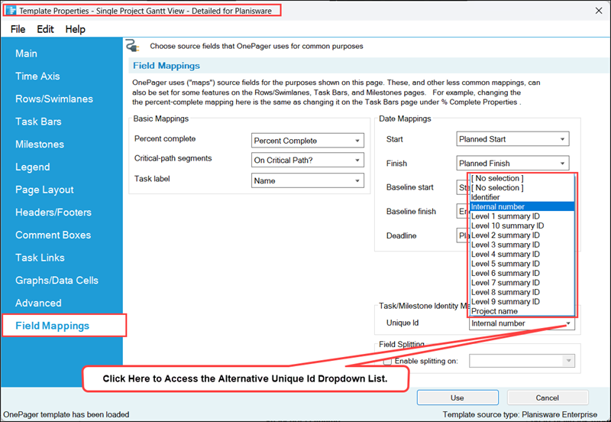
Task: Open the Task label Name dropdown
Action: pyautogui.click(x=308, y=180)
